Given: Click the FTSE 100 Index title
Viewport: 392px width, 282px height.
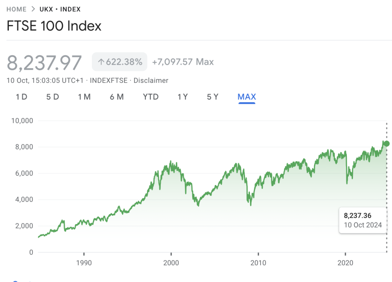Looking at the screenshot, I should [x=54, y=26].
